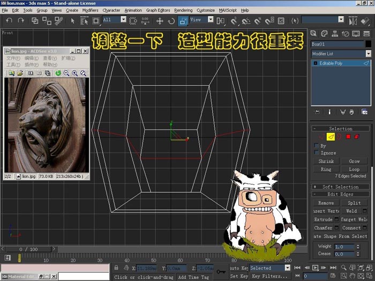The width and height of the screenshot is (375, 281).
Task: Click the Ring selection button
Action: (326, 169)
